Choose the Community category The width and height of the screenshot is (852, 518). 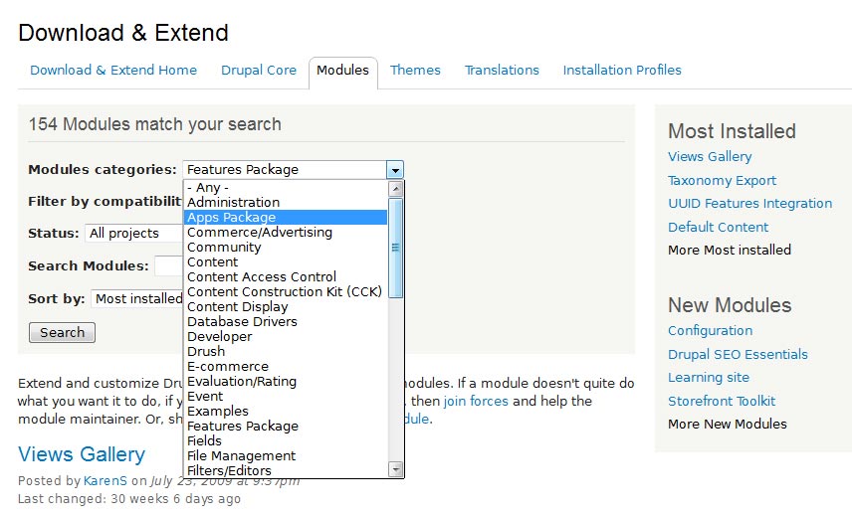pyautogui.click(x=286, y=247)
